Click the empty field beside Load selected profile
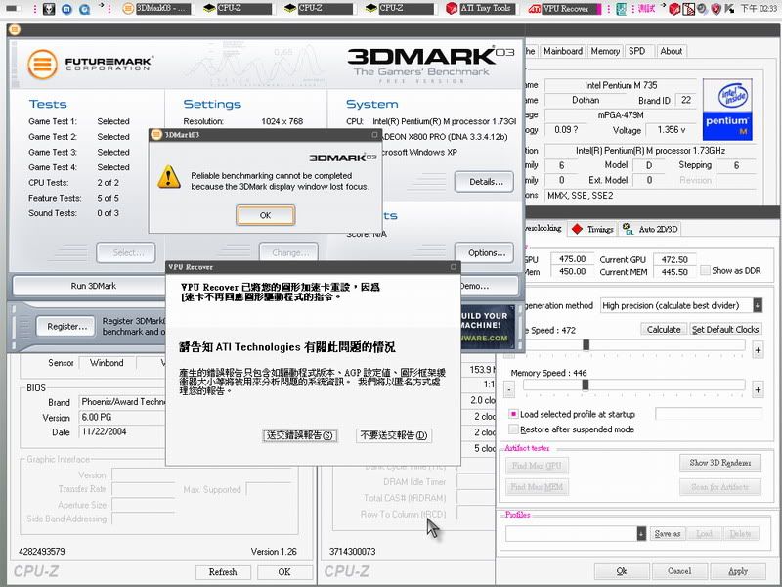Image resolution: width=782 pixels, height=587 pixels. 709,413
